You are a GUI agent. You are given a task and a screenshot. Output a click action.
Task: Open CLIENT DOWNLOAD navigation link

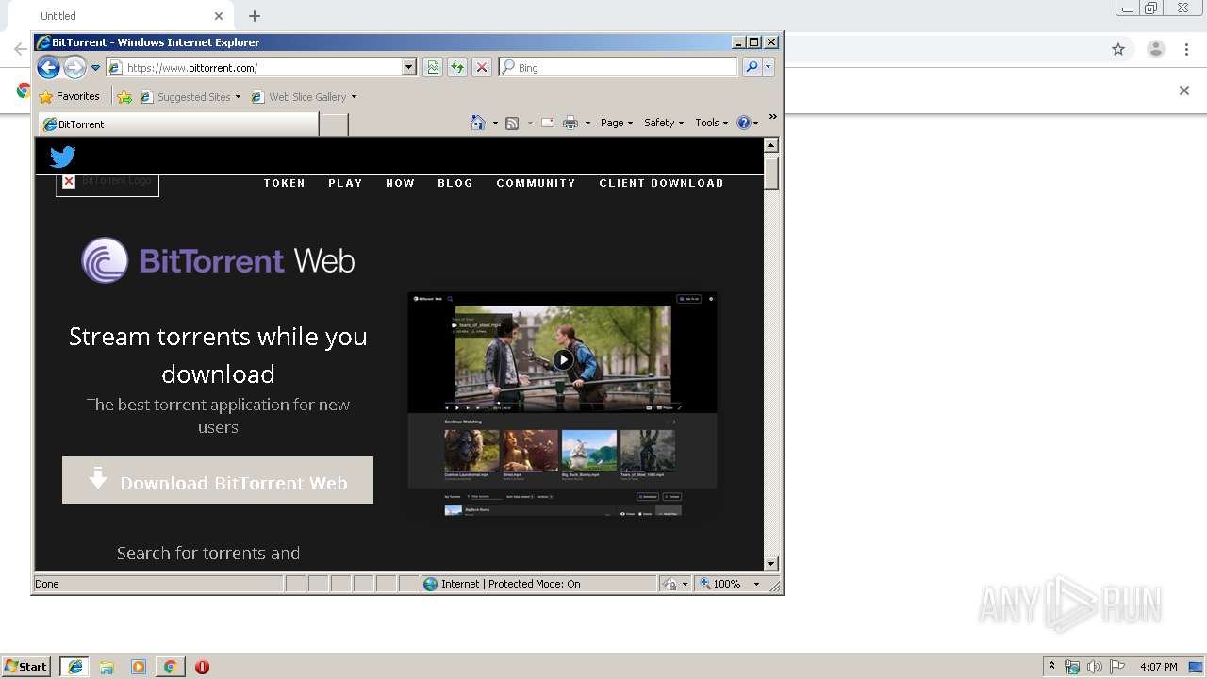click(x=661, y=183)
